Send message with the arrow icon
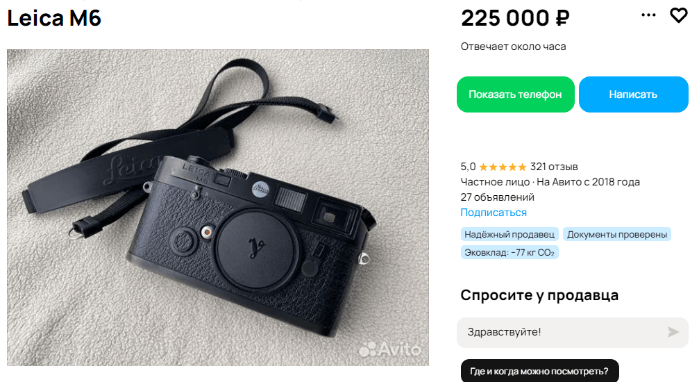This screenshot has height=382, width=699. coord(673,332)
